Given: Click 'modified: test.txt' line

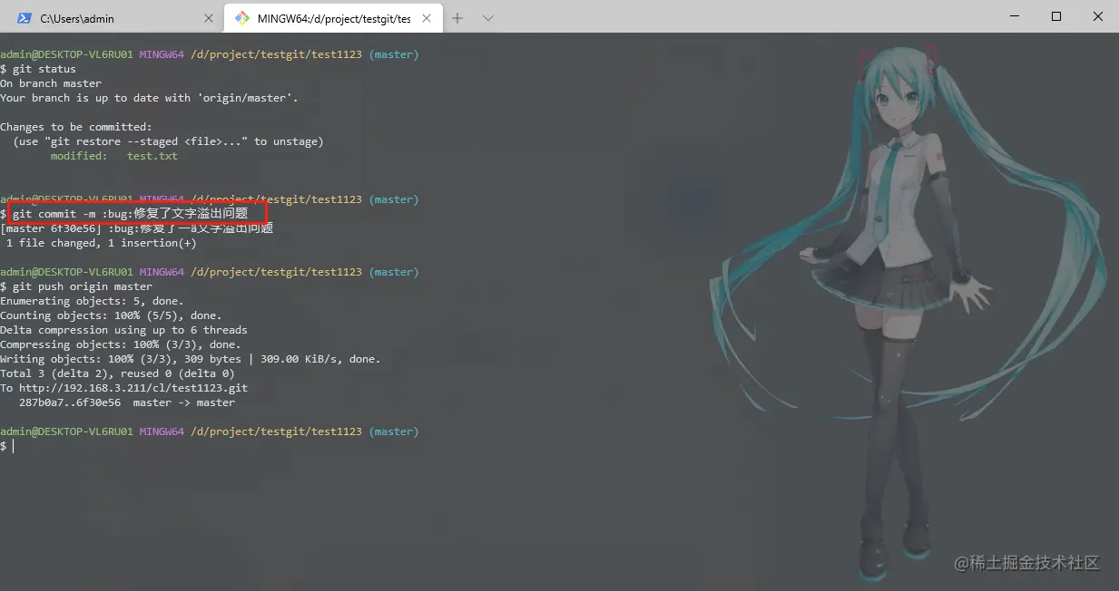Looking at the screenshot, I should 114,156.
